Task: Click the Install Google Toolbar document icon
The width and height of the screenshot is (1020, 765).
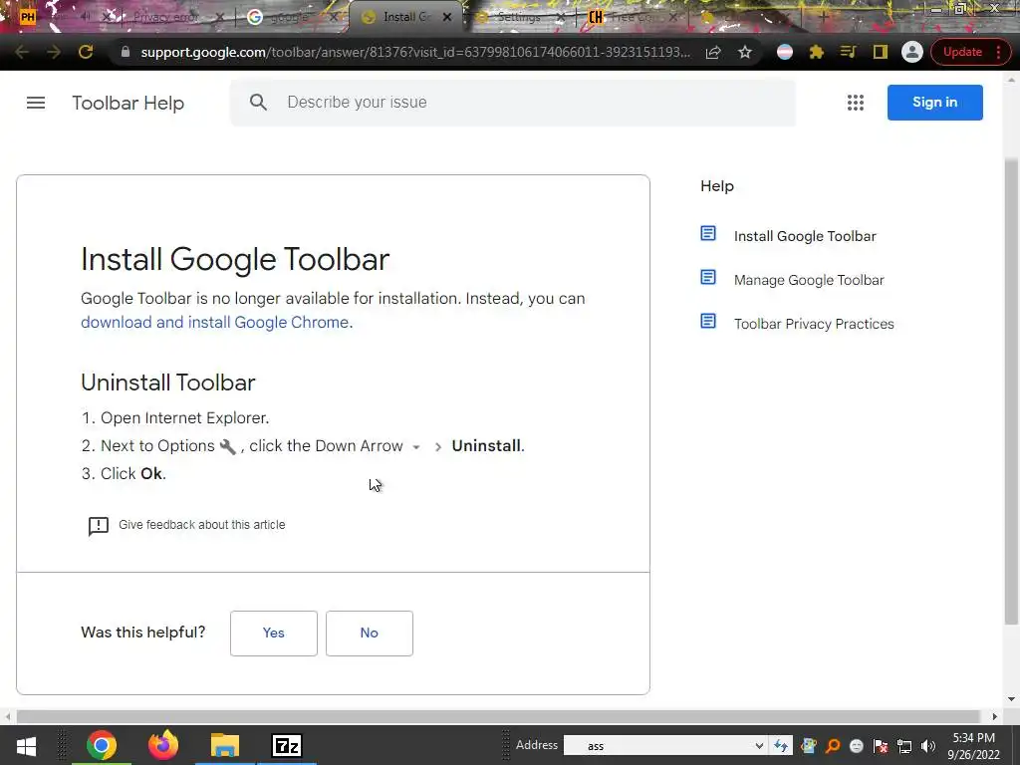Action: click(708, 233)
